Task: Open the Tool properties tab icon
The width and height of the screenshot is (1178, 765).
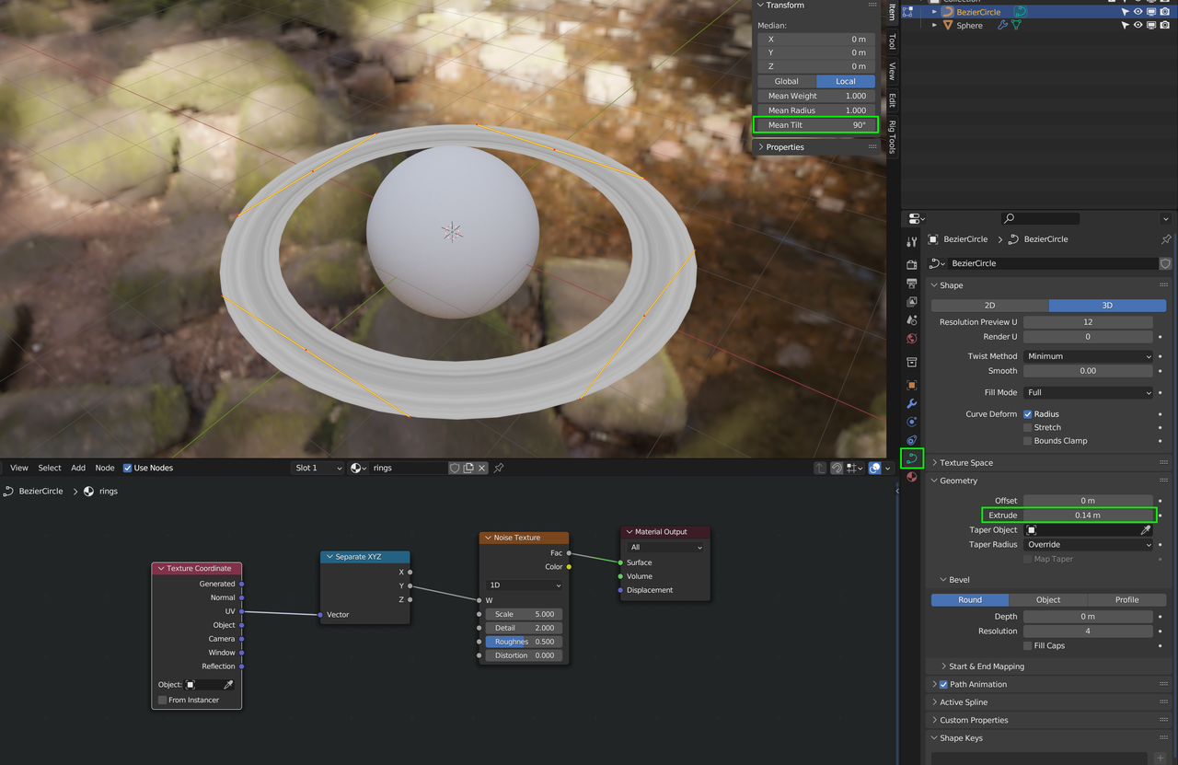Action: tap(912, 242)
